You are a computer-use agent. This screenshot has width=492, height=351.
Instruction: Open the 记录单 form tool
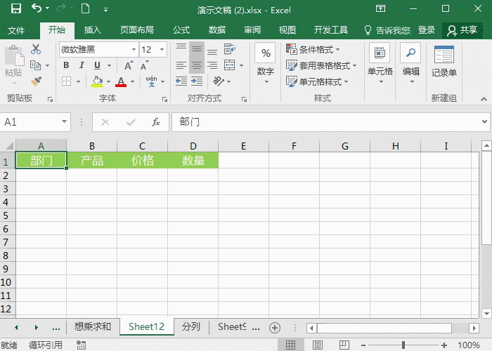(444, 62)
